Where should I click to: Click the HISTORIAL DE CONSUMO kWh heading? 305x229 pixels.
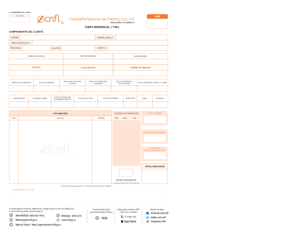pyautogui.click(x=127, y=113)
